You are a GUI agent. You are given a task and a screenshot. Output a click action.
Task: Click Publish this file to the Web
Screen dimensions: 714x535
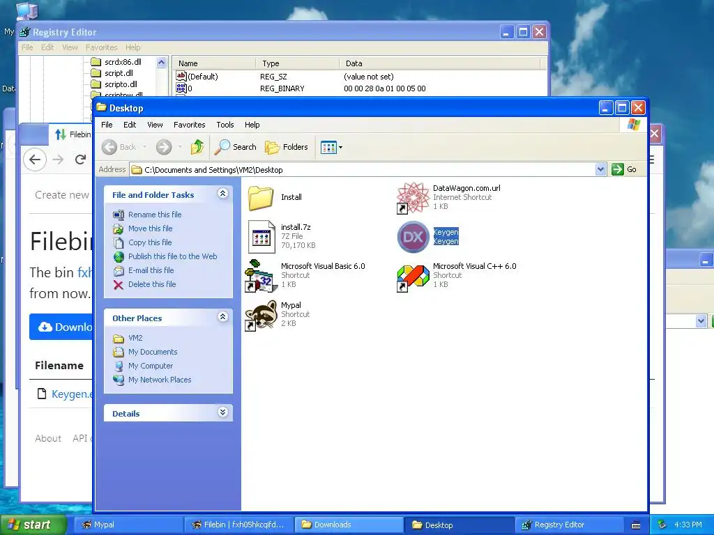click(x=173, y=256)
